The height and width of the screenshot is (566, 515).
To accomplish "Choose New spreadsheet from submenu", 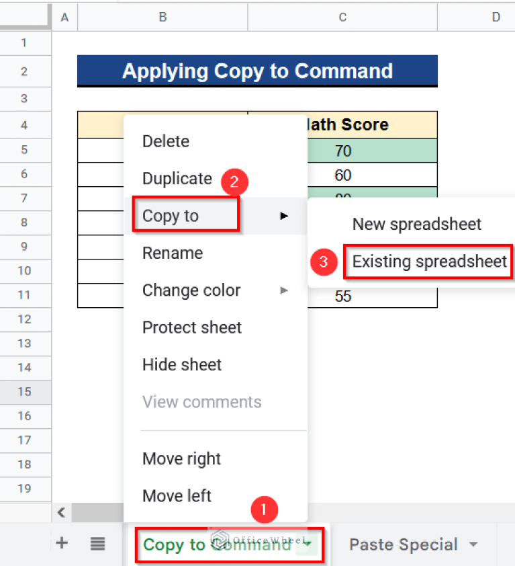I will [x=417, y=224].
